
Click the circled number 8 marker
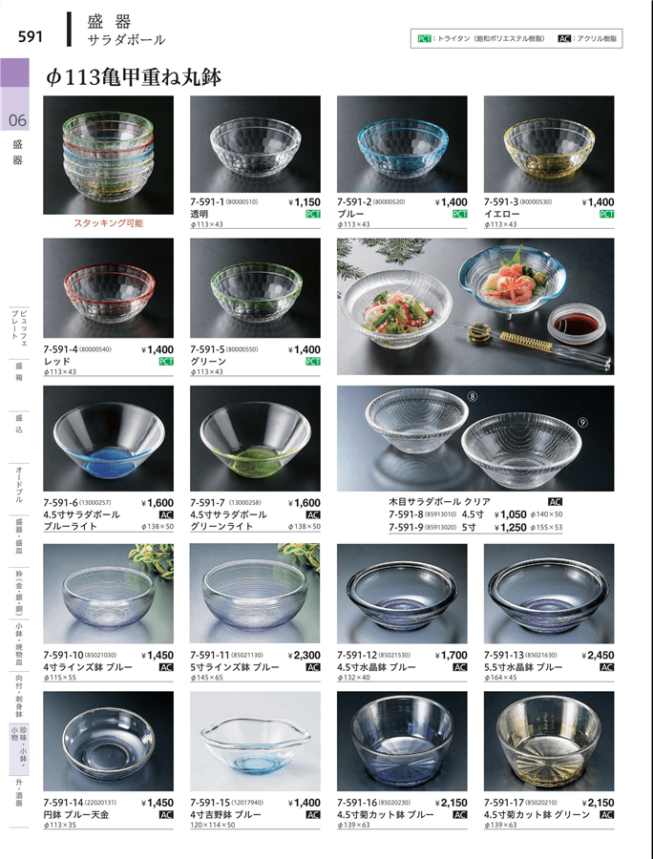pos(473,397)
